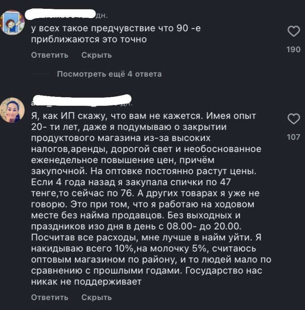Image resolution: width=305 pixels, height=310 pixels.
Task: View the 190 likes count
Action: 293,50
